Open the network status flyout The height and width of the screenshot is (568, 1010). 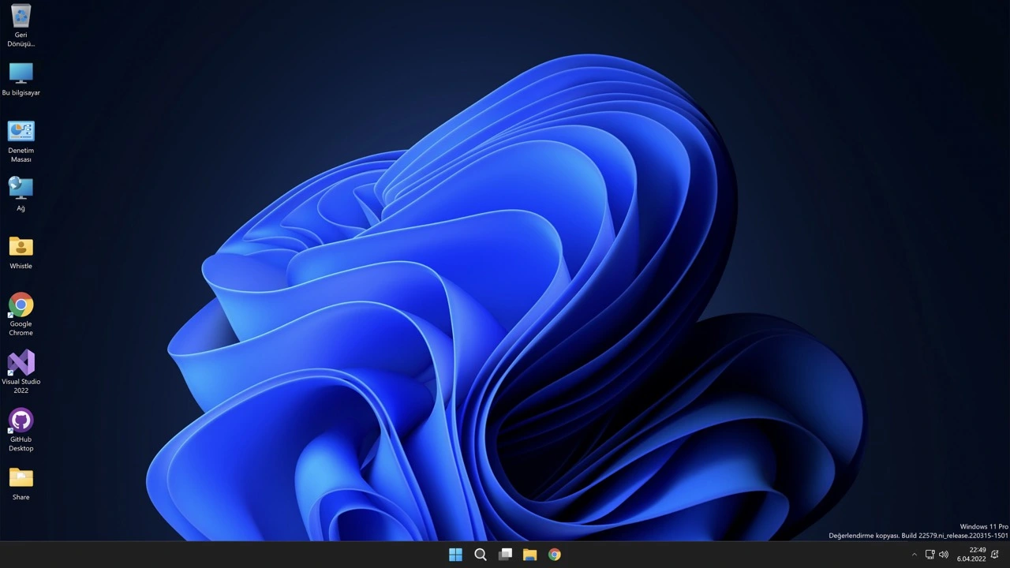tap(930, 555)
